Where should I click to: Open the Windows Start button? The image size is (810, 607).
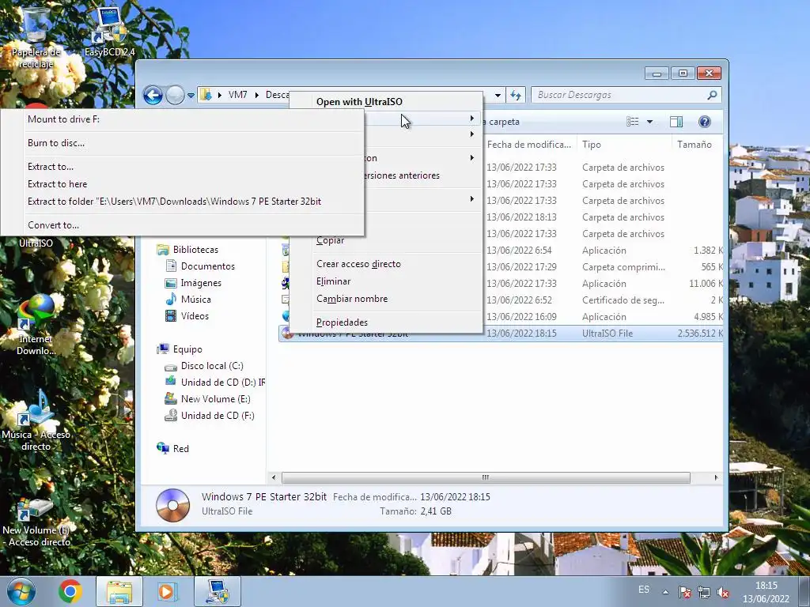21,591
